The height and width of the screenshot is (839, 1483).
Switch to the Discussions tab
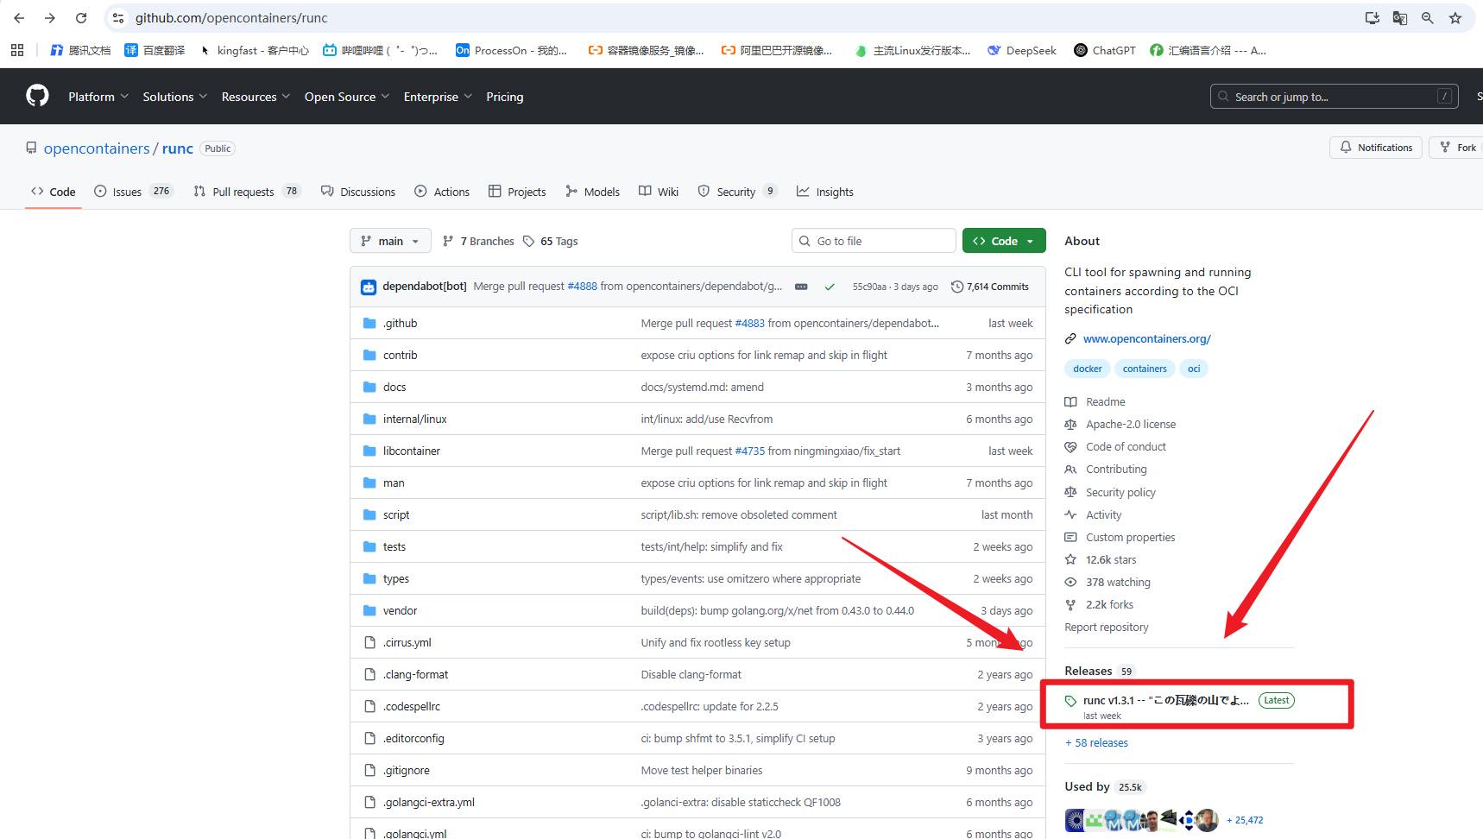click(358, 192)
